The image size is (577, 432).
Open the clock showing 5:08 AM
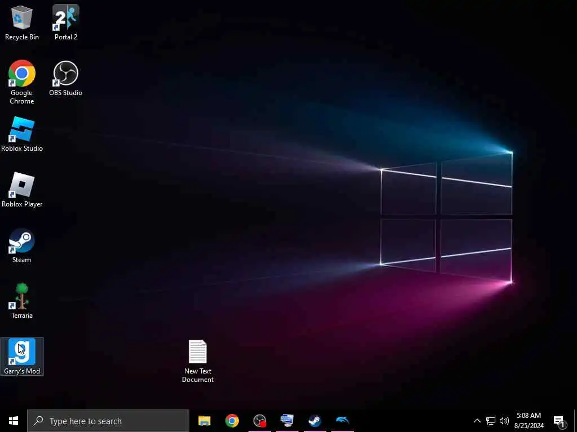[x=529, y=421]
